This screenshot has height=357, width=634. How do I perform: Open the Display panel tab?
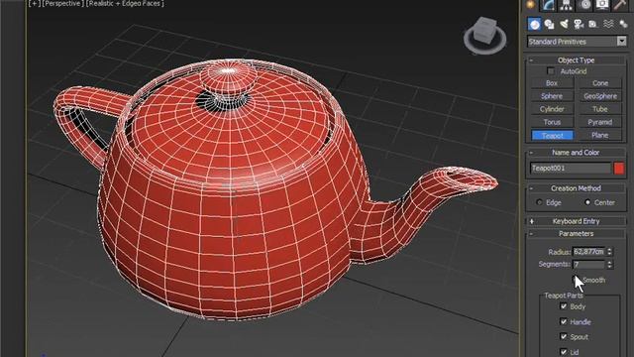pyautogui.click(x=602, y=4)
